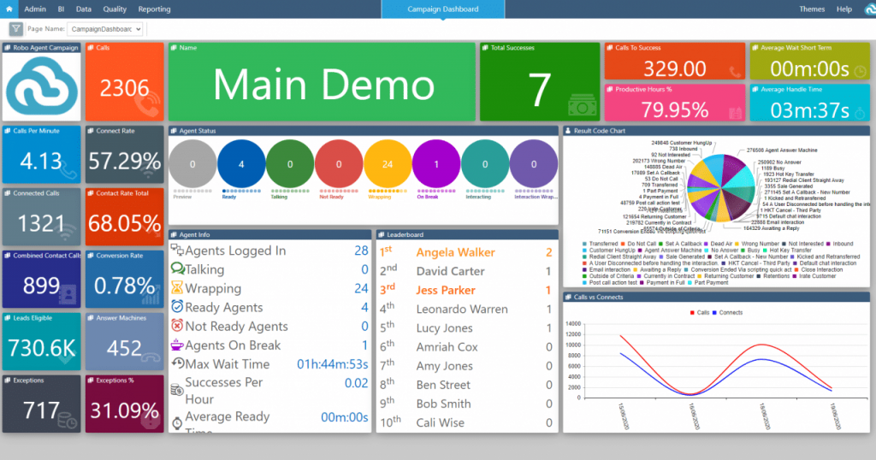Open the Page Name dropdown
Image resolution: width=876 pixels, height=460 pixels.
pos(105,28)
